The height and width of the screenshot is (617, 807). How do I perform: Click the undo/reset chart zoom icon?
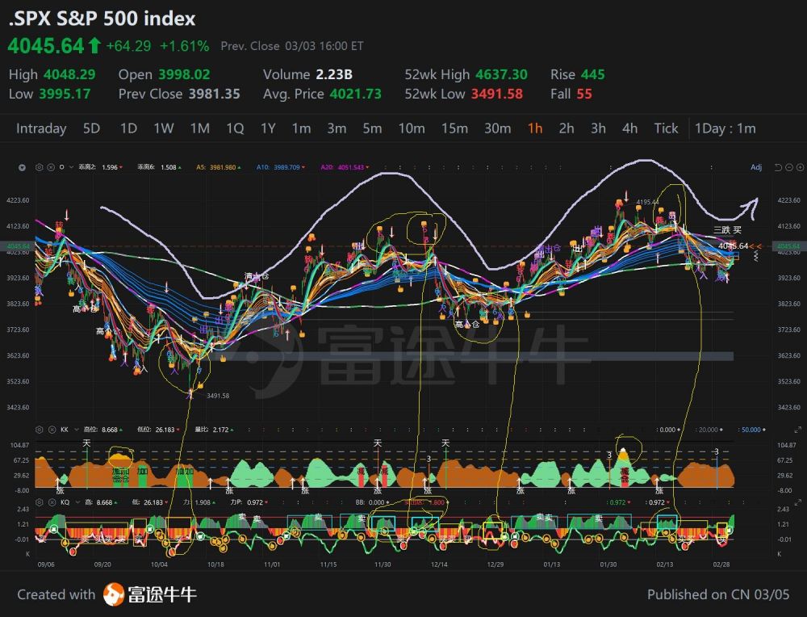point(778,167)
